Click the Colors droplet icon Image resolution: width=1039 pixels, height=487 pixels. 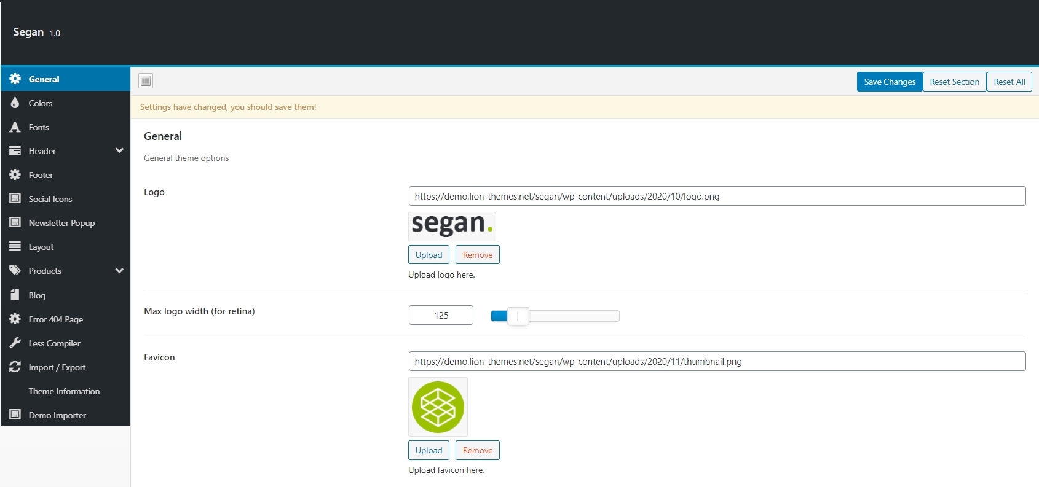pyautogui.click(x=15, y=103)
